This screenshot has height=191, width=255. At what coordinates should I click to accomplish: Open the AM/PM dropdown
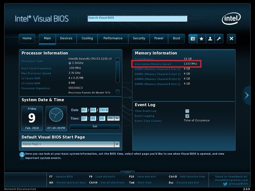pyautogui.click(x=113, y=118)
